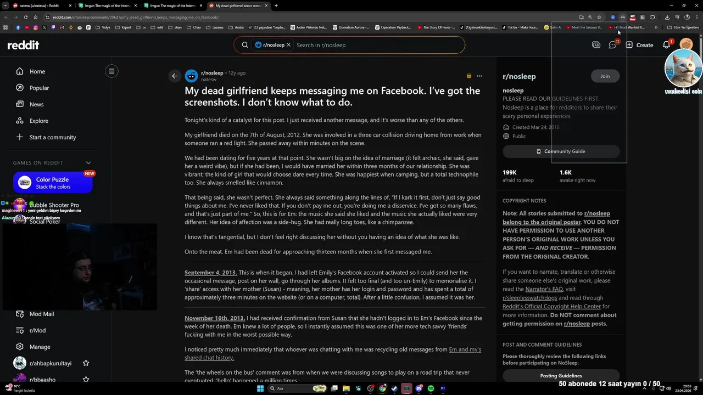Screen dimensions: 703x395
Task: Click the Steam icon in the taskbar
Action: [394, 388]
